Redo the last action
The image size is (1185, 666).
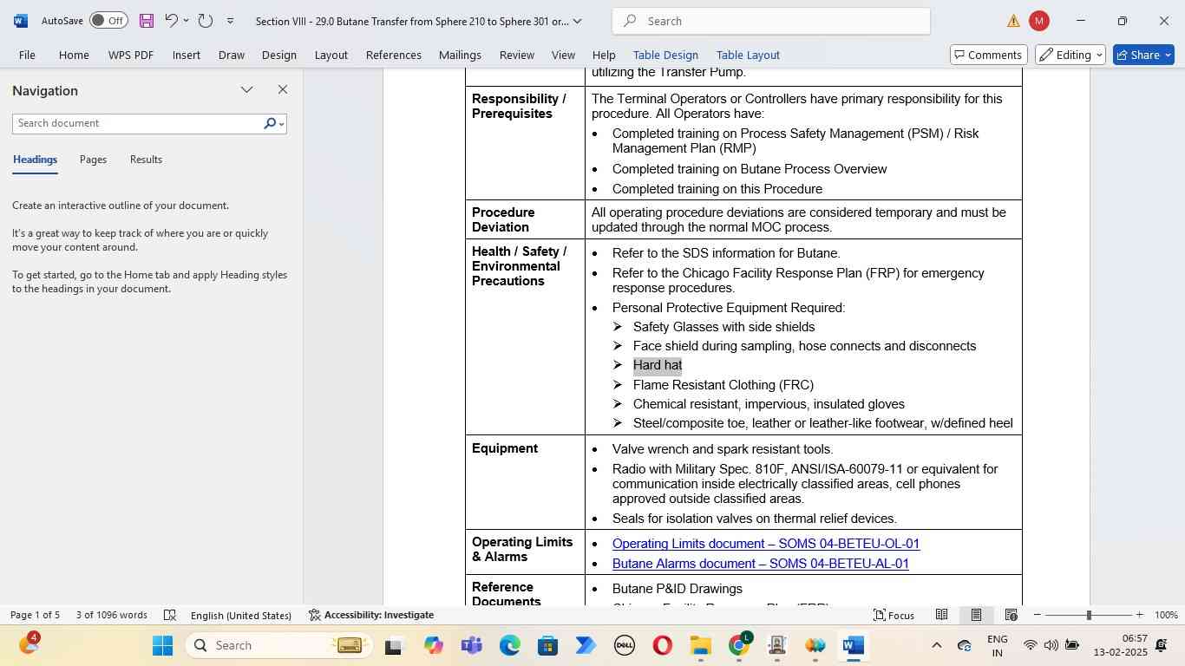point(206,21)
